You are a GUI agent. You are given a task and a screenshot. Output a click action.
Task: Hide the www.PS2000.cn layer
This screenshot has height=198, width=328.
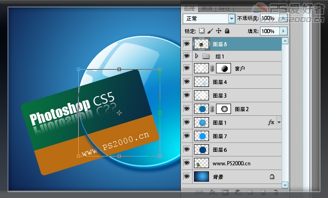click(x=186, y=163)
